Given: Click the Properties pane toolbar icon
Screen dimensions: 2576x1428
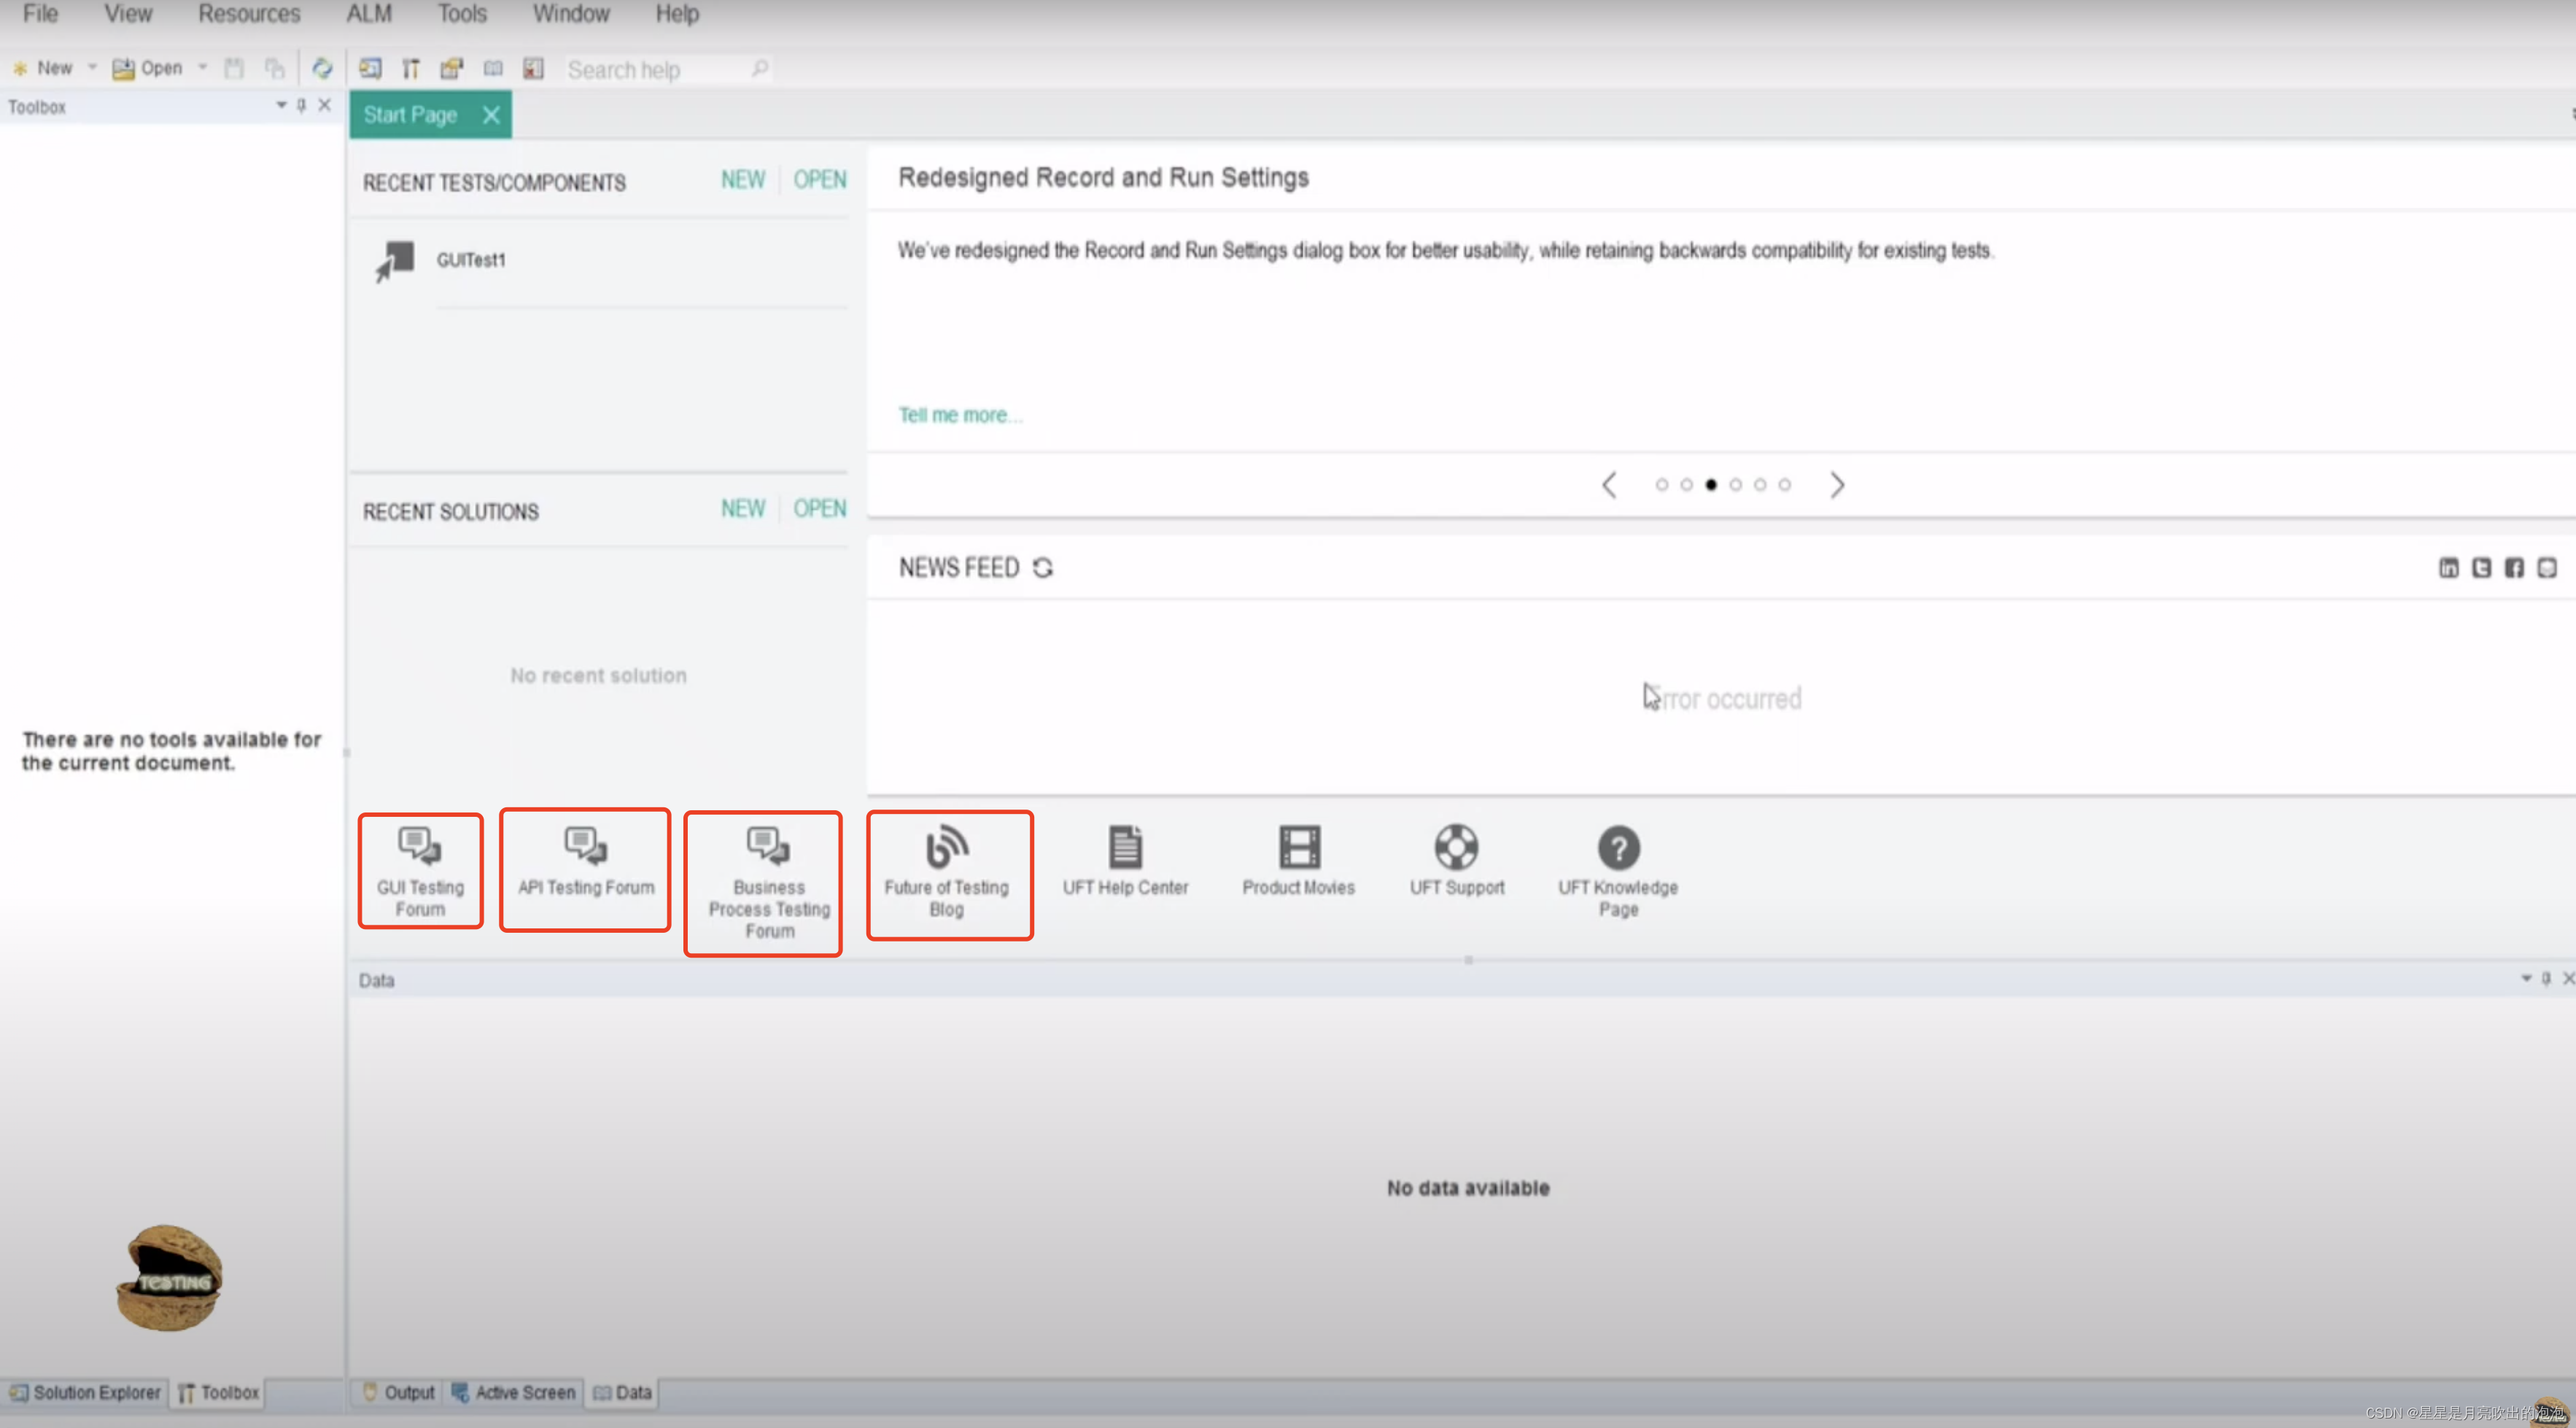Looking at the screenshot, I should click(x=452, y=68).
